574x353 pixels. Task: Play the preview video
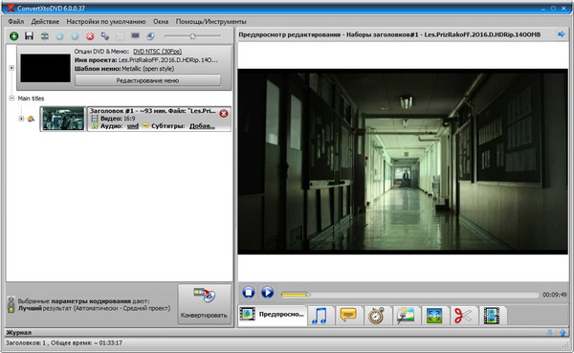[x=267, y=293]
